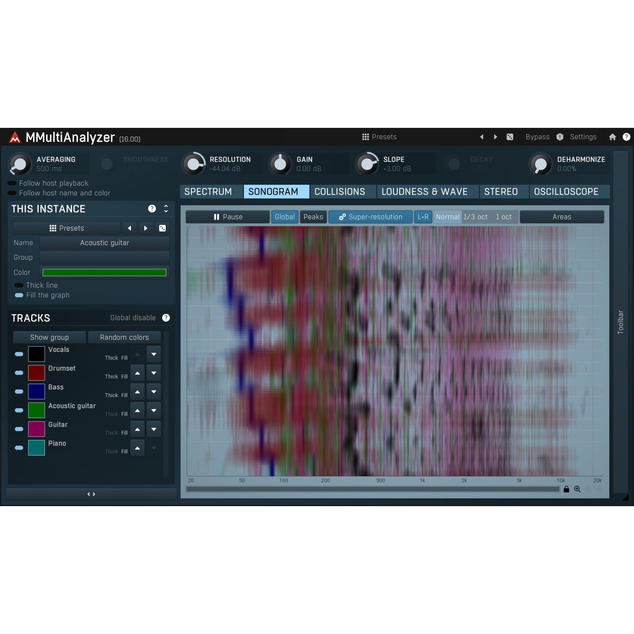Screen dimensions: 634x634
Task: Click the notification icon next to Bypass
Action: click(x=560, y=137)
